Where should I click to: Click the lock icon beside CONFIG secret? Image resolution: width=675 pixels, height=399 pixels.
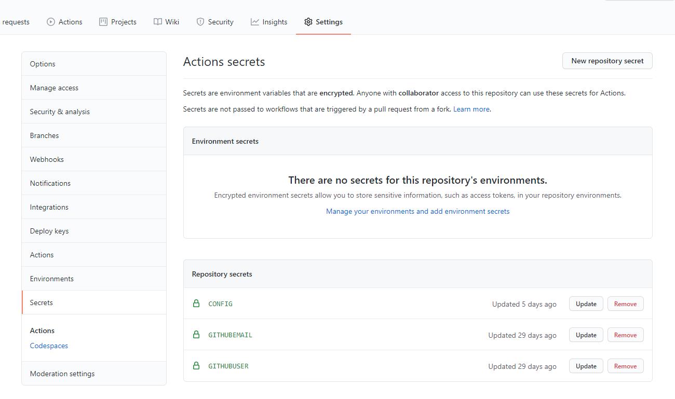pyautogui.click(x=196, y=304)
